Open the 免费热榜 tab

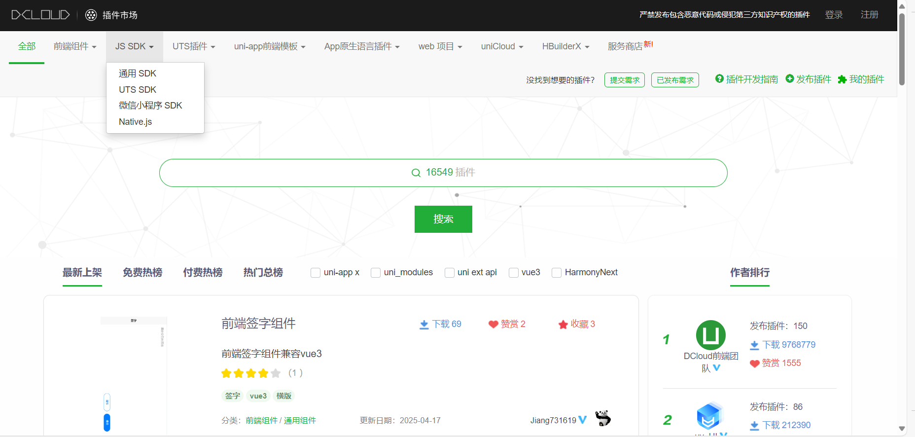click(x=142, y=272)
